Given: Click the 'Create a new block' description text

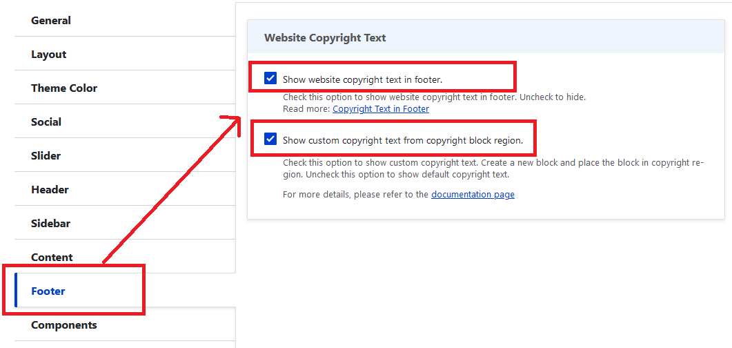Looking at the screenshot, I should (x=524, y=164).
